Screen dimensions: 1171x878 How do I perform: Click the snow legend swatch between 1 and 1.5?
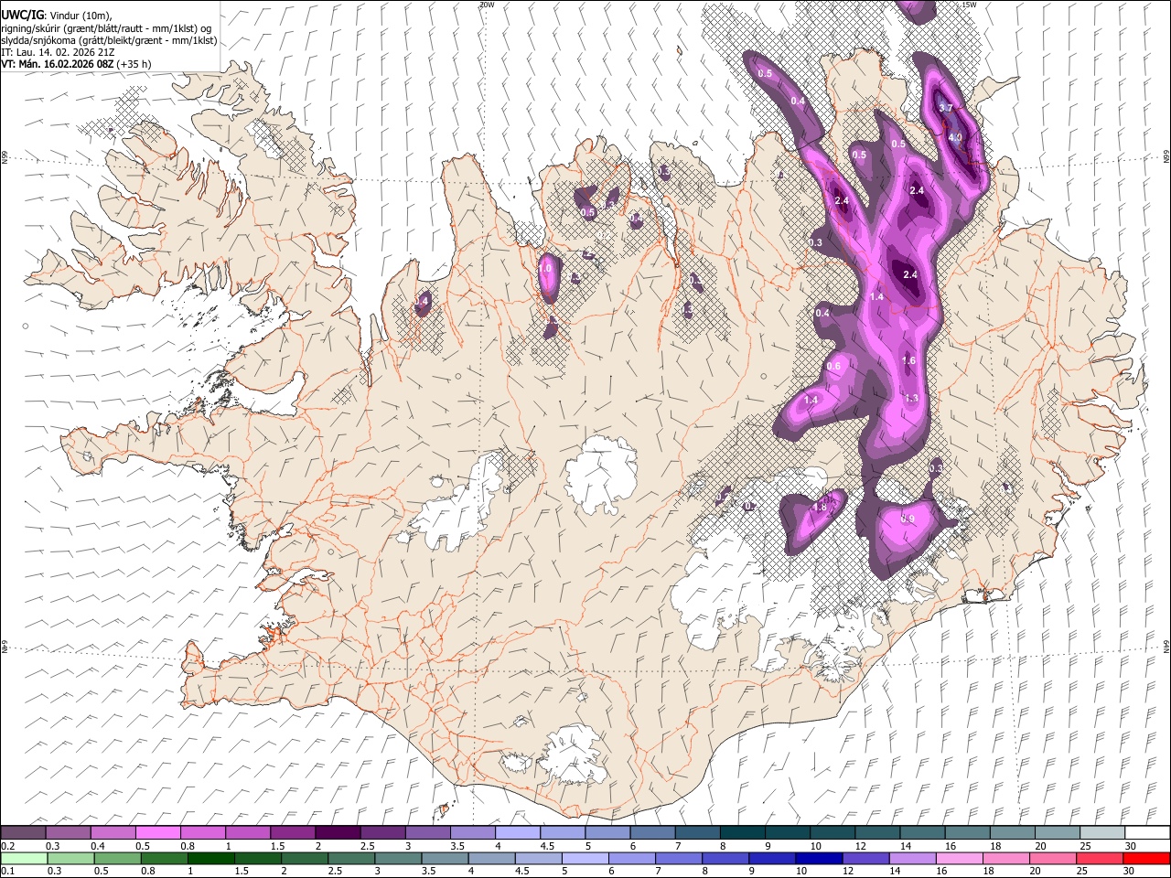[x=248, y=833]
